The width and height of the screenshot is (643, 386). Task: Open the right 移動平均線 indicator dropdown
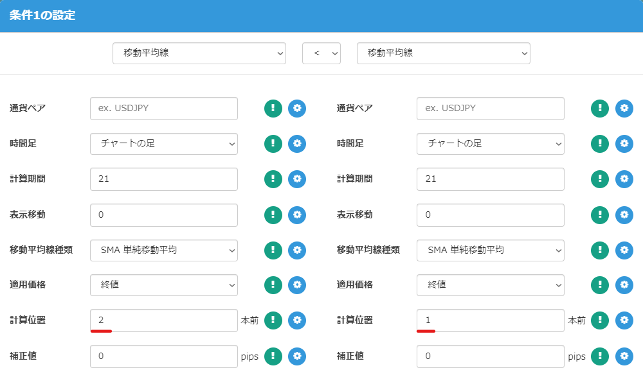click(x=444, y=53)
